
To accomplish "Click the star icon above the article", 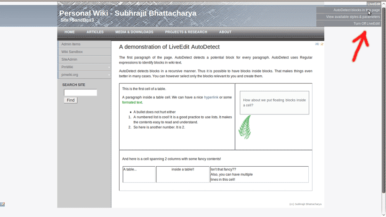I will pos(322,44).
